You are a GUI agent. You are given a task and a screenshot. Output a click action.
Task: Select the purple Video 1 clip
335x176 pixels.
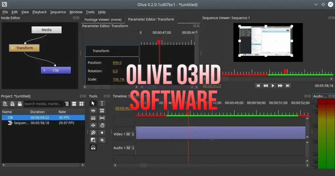click(x=220, y=133)
